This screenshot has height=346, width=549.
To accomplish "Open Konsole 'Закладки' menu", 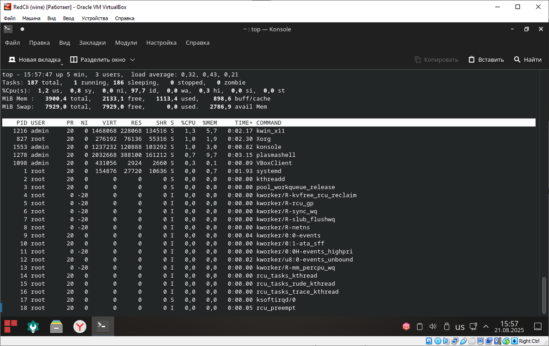I will click(x=92, y=43).
